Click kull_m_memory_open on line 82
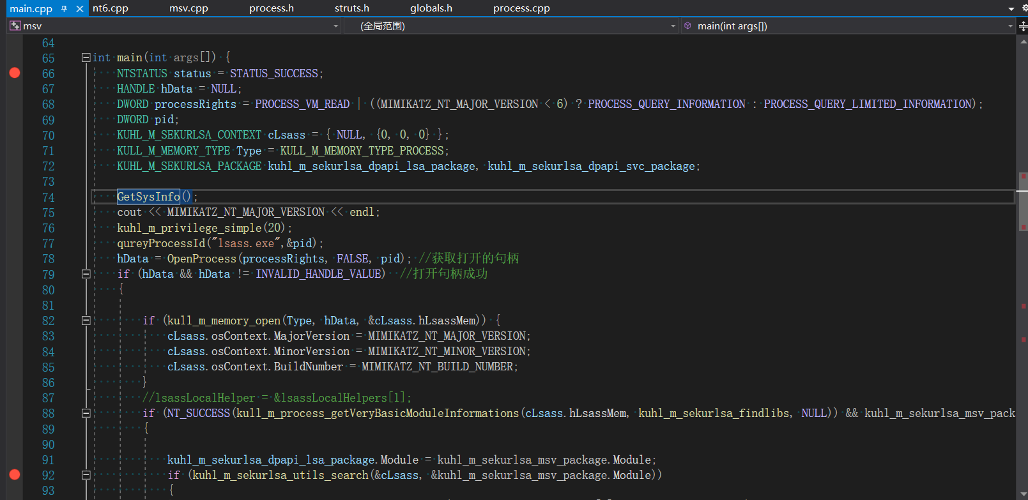Viewport: 1028px width, 500px height. [x=224, y=321]
